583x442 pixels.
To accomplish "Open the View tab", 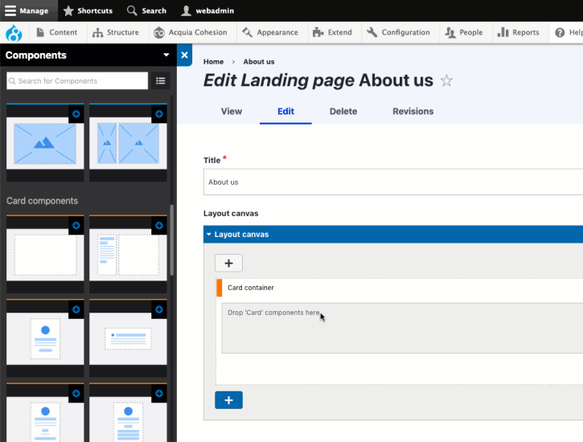I will [x=232, y=112].
